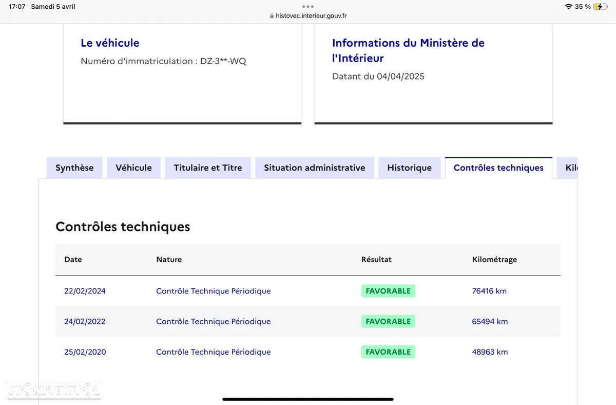Viewport: 616px width, 405px height.
Task: Switch to the Synthèse tab
Action: pos(74,168)
